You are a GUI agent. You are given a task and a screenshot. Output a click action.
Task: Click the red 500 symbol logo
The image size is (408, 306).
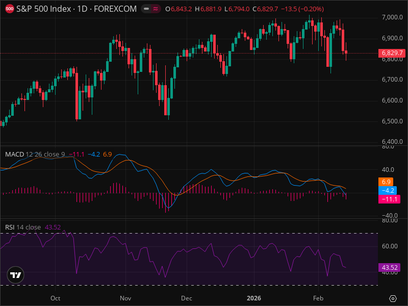click(x=10, y=9)
